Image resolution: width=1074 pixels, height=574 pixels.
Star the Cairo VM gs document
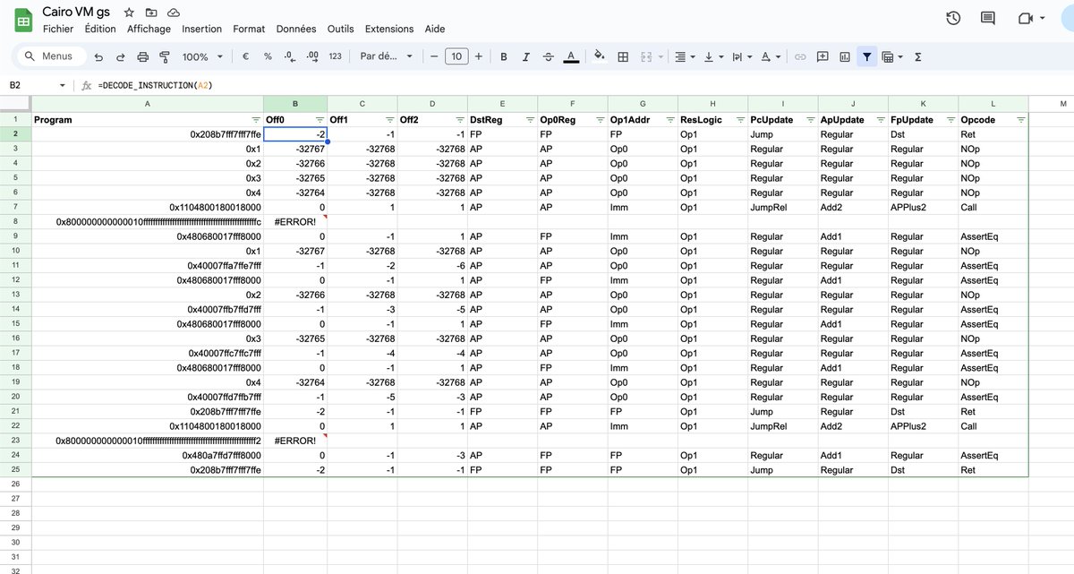(x=129, y=13)
